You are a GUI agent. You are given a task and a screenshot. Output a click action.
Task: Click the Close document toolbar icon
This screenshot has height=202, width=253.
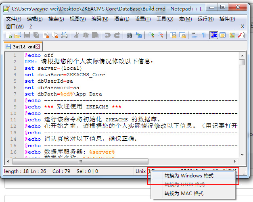click(x=46, y=35)
